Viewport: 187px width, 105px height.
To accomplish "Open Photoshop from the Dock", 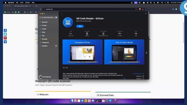I will coord(100,101).
